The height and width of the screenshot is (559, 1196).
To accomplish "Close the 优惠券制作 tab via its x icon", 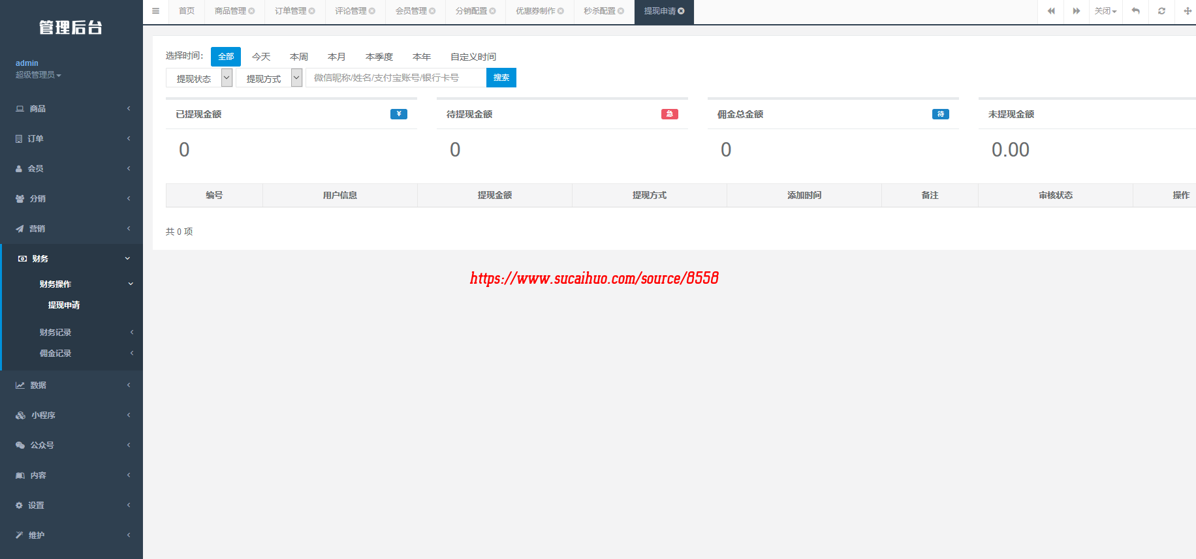I will coord(561,11).
